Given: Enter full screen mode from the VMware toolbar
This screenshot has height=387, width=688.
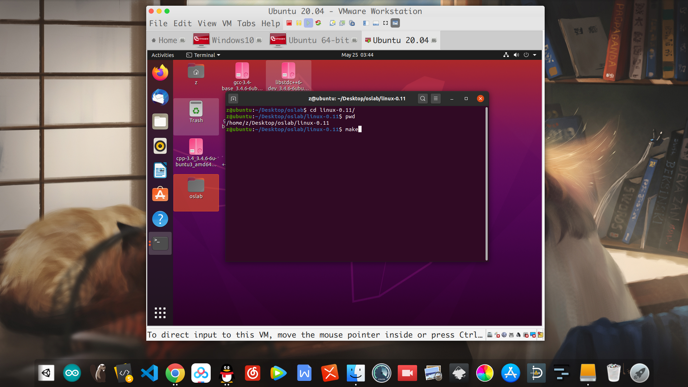Looking at the screenshot, I should [x=385, y=23].
